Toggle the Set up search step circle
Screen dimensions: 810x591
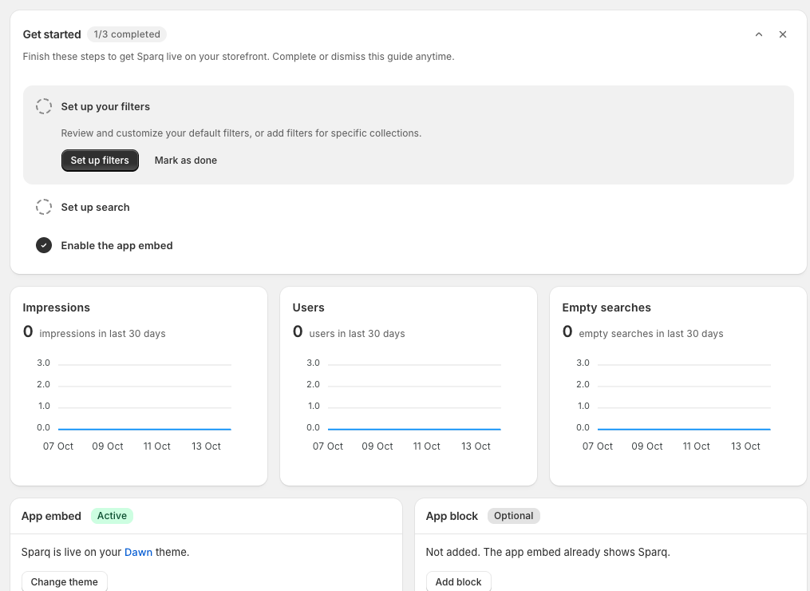click(x=44, y=207)
